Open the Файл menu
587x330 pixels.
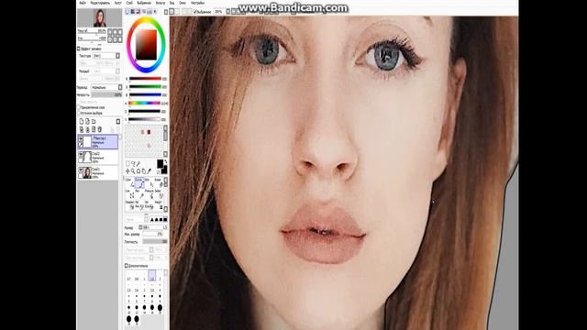(x=83, y=3)
